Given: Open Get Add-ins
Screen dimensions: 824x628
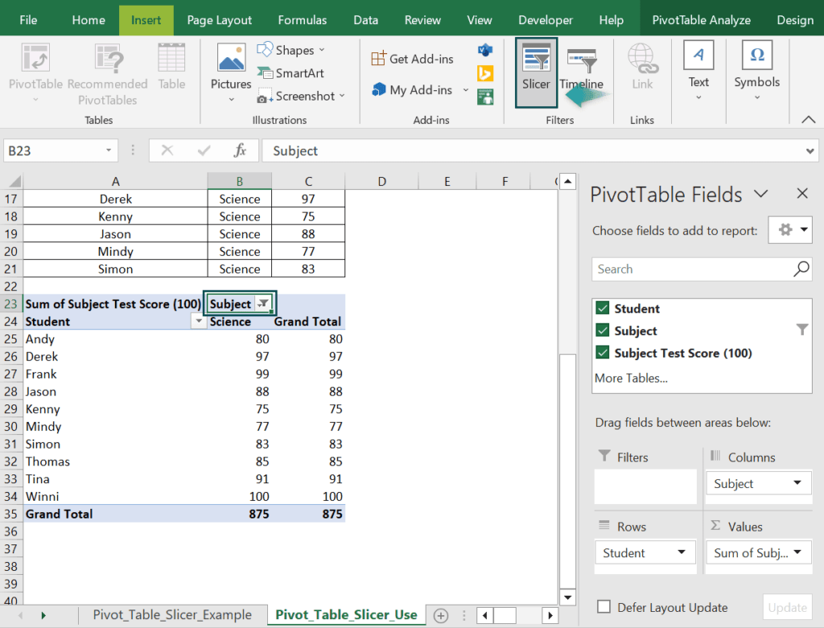Looking at the screenshot, I should [412, 58].
